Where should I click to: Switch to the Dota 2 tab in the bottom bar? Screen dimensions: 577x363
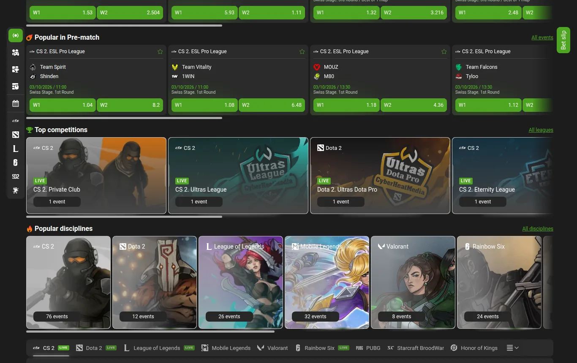click(x=96, y=348)
